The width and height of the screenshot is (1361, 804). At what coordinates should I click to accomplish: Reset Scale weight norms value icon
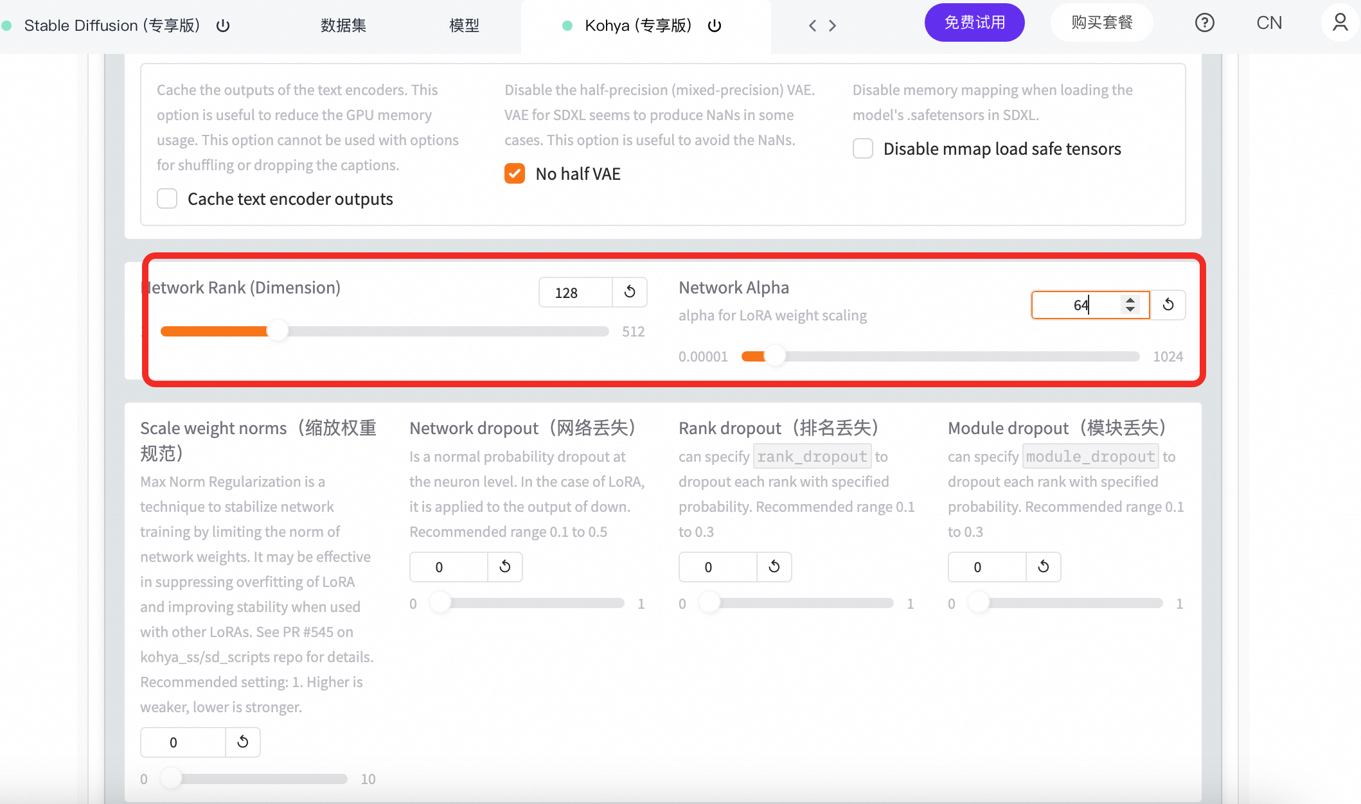pos(243,742)
